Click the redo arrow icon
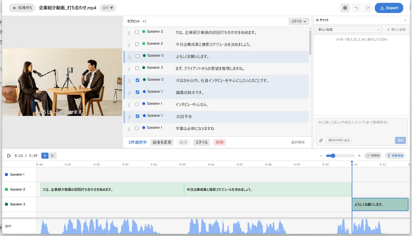 [368, 8]
